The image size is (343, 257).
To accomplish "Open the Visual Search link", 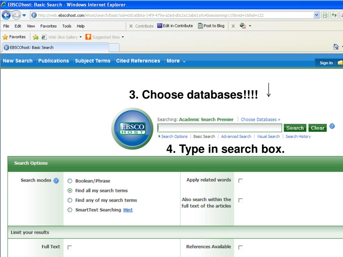I will (268, 137).
